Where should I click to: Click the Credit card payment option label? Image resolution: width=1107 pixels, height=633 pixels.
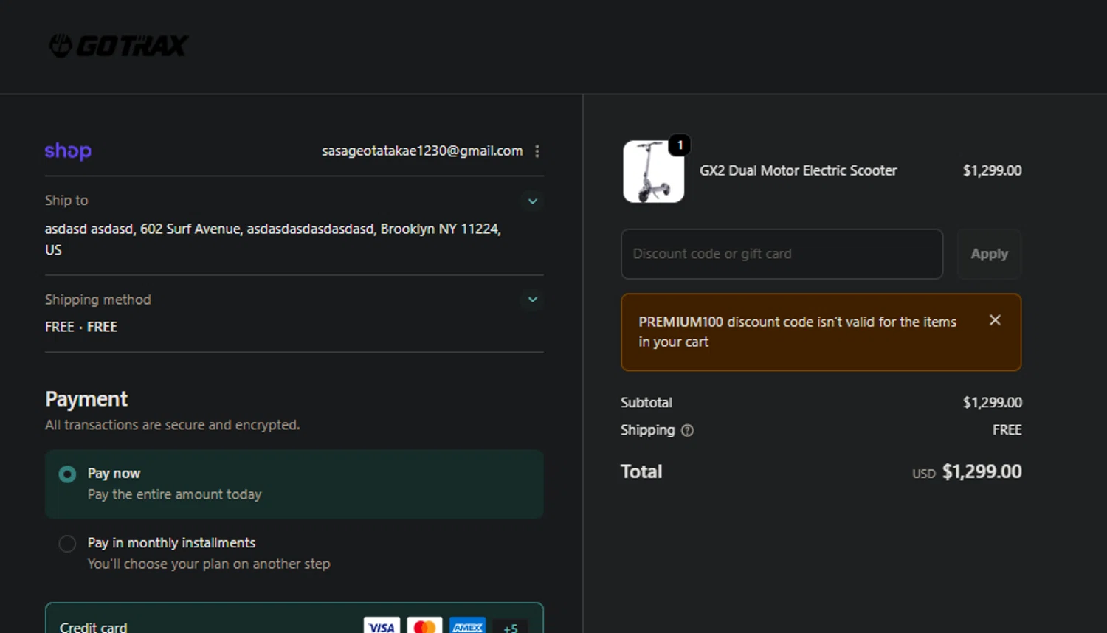pos(94,627)
